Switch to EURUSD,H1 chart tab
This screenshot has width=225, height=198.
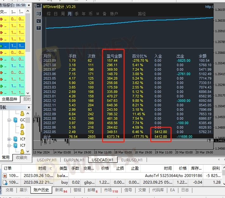pyautogui.click(x=132, y=160)
